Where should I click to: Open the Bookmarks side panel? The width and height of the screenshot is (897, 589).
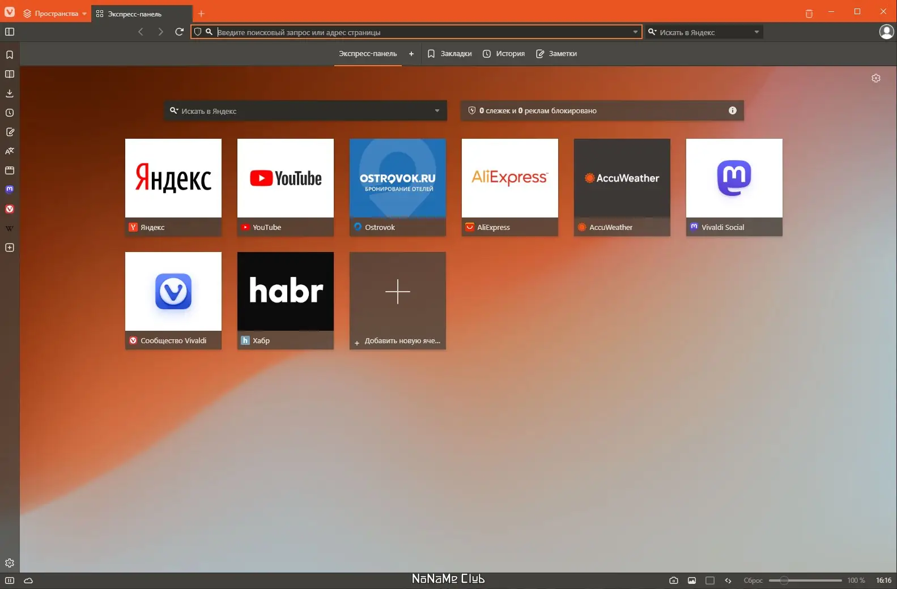click(x=10, y=55)
